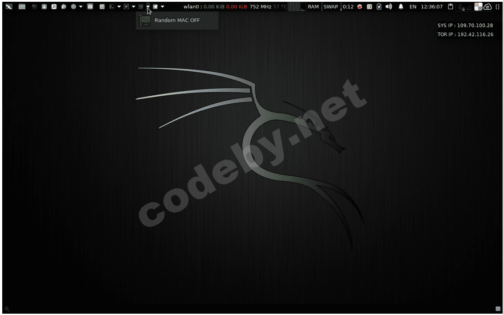Image resolution: width=503 pixels, height=315 pixels.
Task: Launch the small dark terminal icon
Action: [x=34, y=6]
